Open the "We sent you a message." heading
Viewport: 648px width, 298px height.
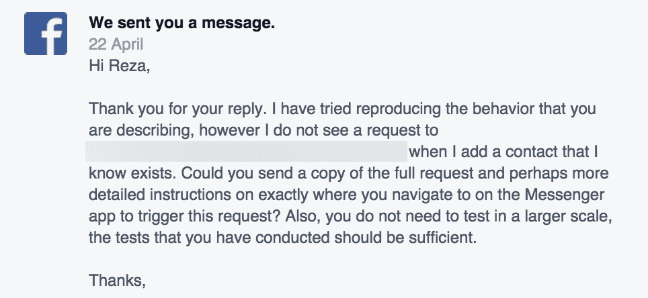tap(182, 23)
